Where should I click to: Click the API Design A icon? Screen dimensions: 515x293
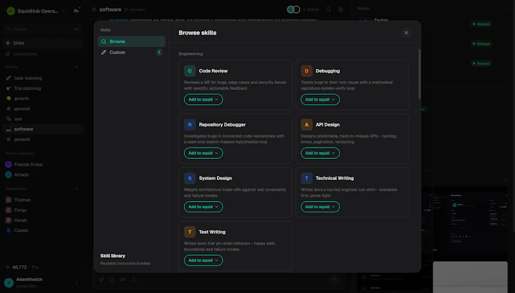[306, 125]
